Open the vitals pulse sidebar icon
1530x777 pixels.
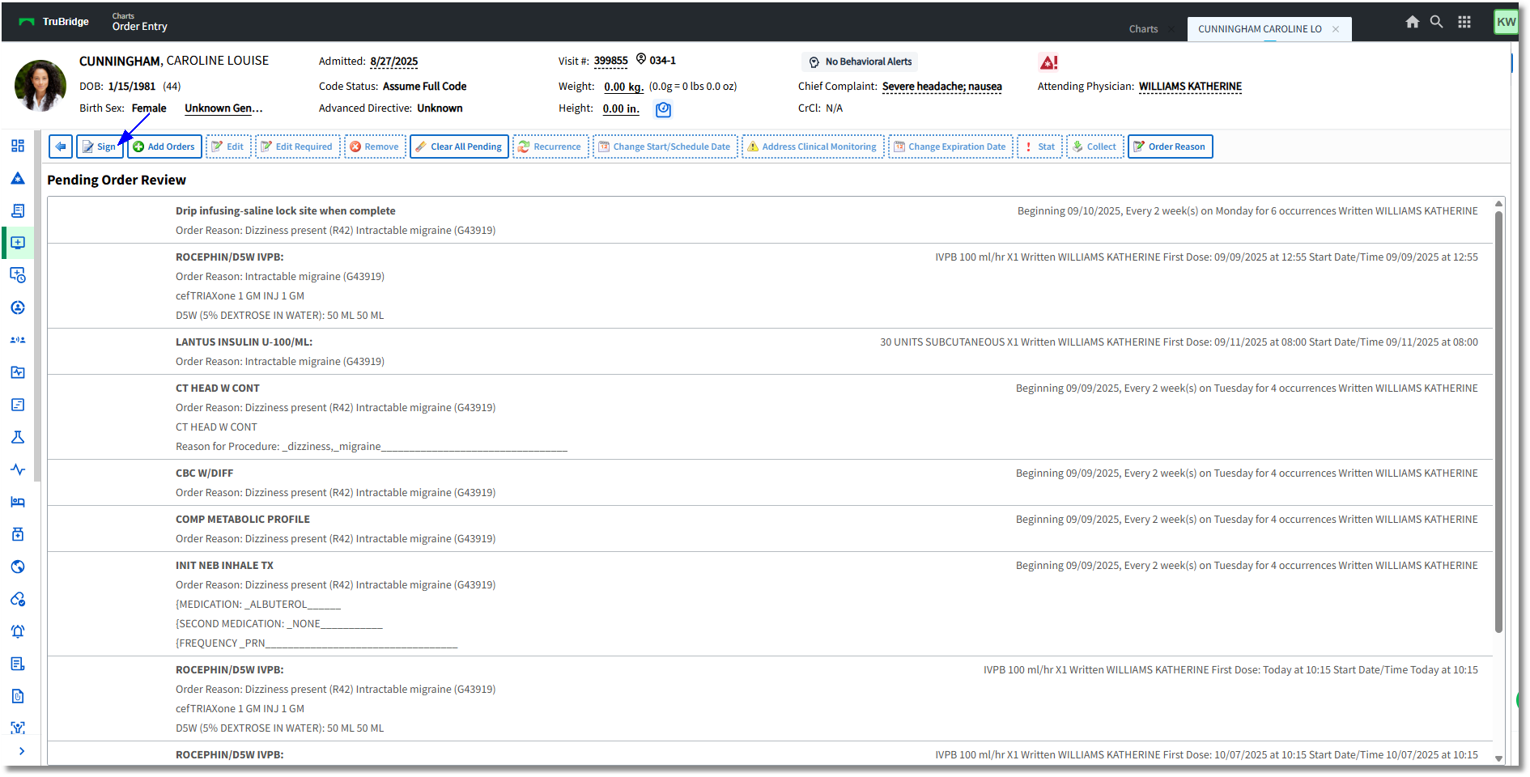coord(18,469)
